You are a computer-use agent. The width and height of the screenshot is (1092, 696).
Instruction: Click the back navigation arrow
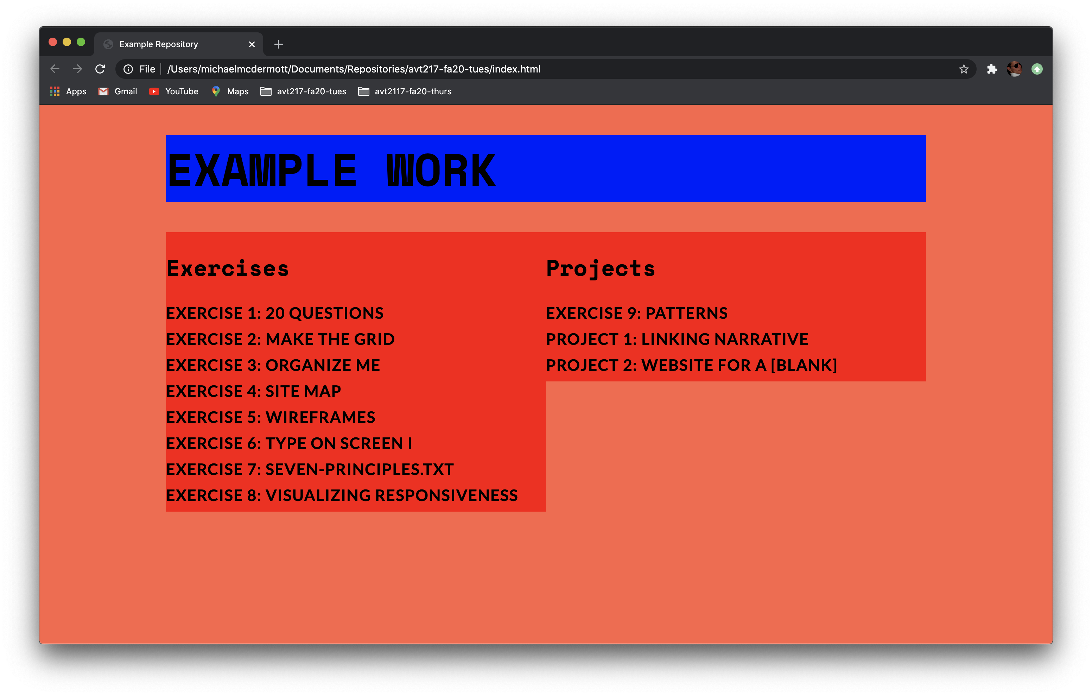pyautogui.click(x=55, y=69)
